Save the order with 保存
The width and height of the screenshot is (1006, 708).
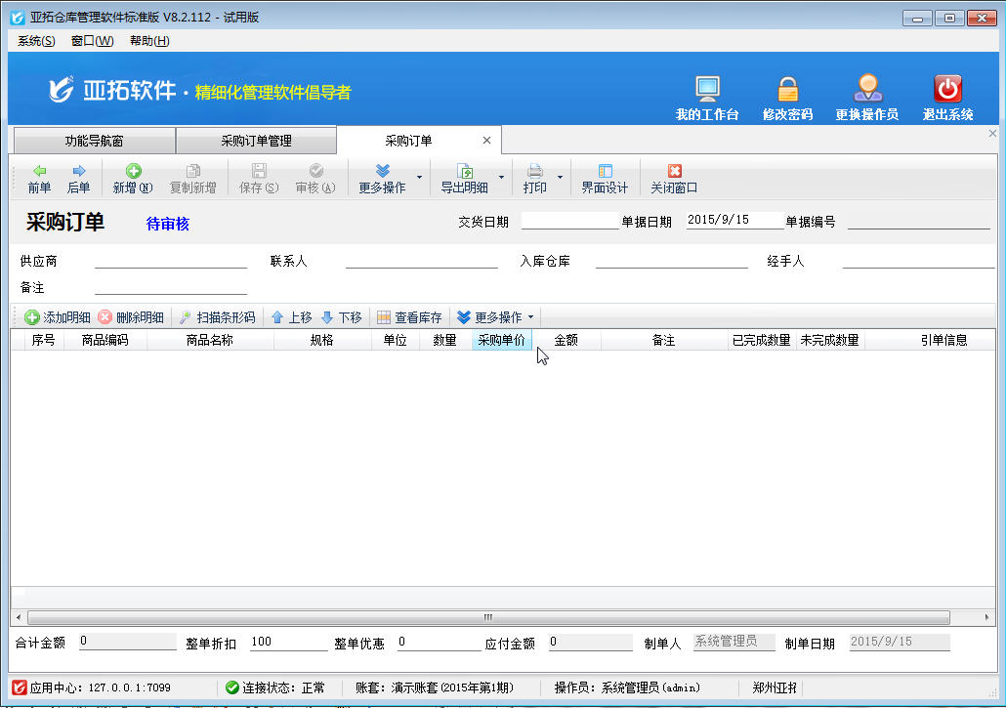259,179
